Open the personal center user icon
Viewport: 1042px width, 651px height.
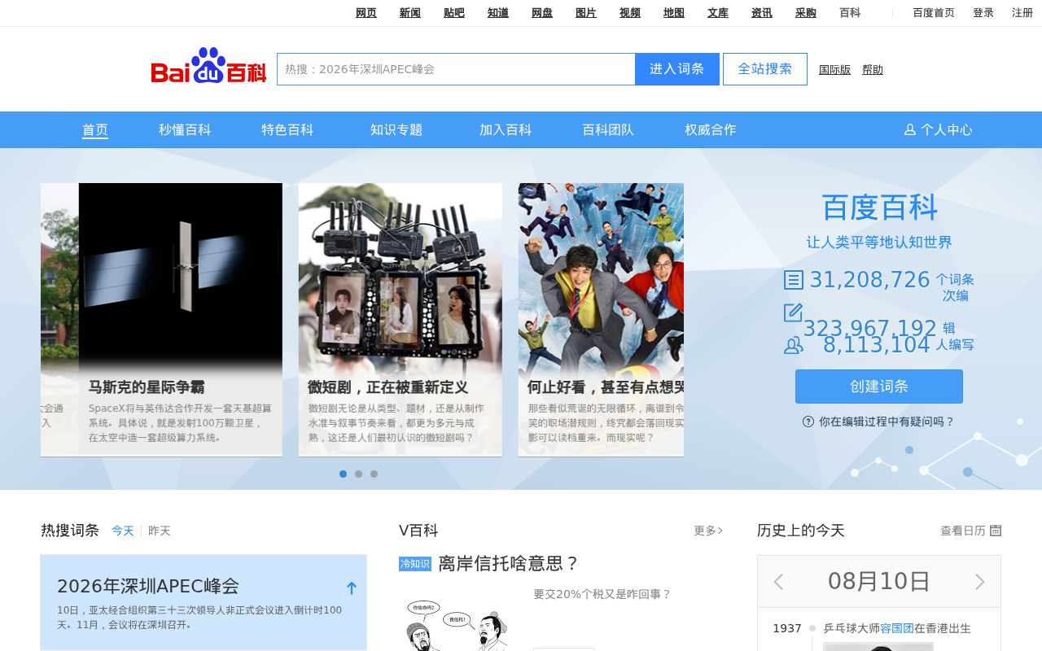click(x=910, y=130)
